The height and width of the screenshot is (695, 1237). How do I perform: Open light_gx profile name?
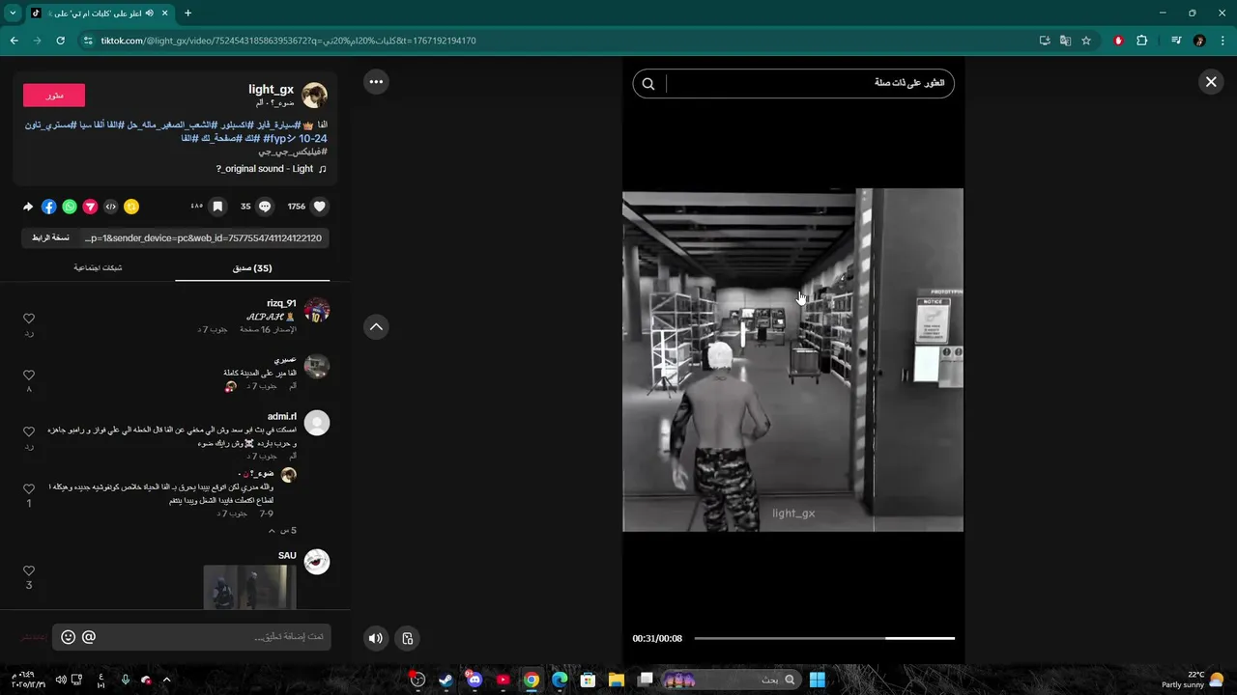coord(271,89)
